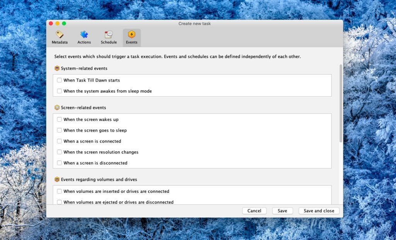
Task: Click the volumes and drives section icon
Action: pyautogui.click(x=56, y=179)
